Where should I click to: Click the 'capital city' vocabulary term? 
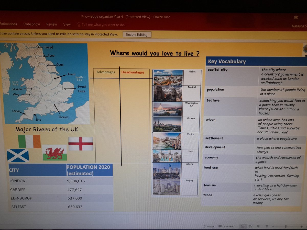point(217,70)
